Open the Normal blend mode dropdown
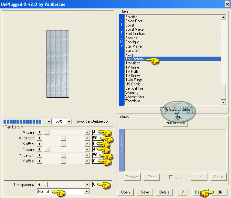This screenshot has height=198, width=231. tap(87, 192)
